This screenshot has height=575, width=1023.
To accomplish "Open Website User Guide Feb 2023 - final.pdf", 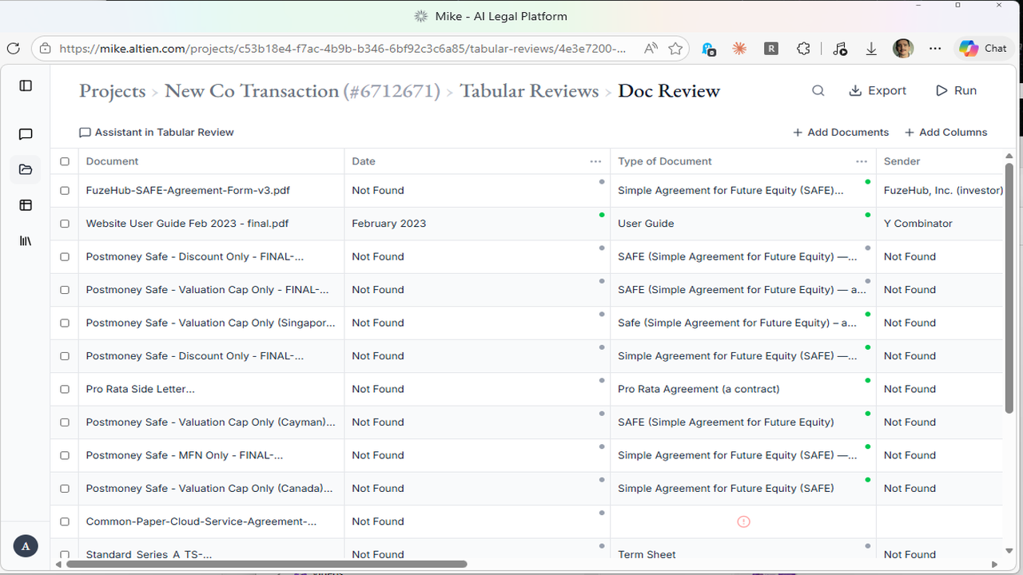I will click(187, 224).
